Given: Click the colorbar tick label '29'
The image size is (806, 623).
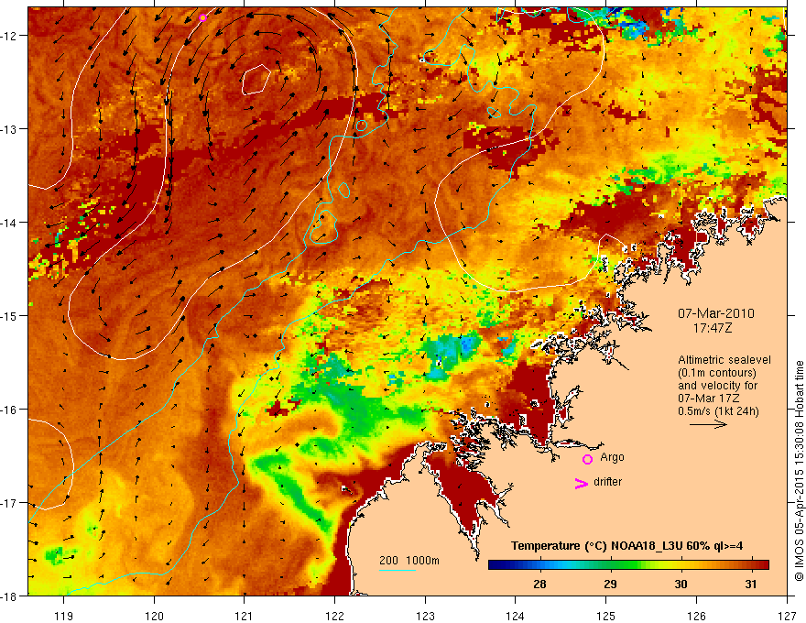Looking at the screenshot, I should pos(610,584).
